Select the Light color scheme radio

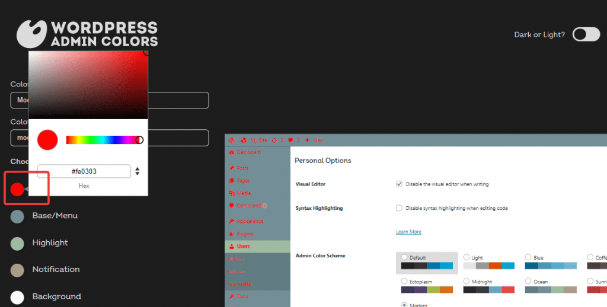(467, 257)
